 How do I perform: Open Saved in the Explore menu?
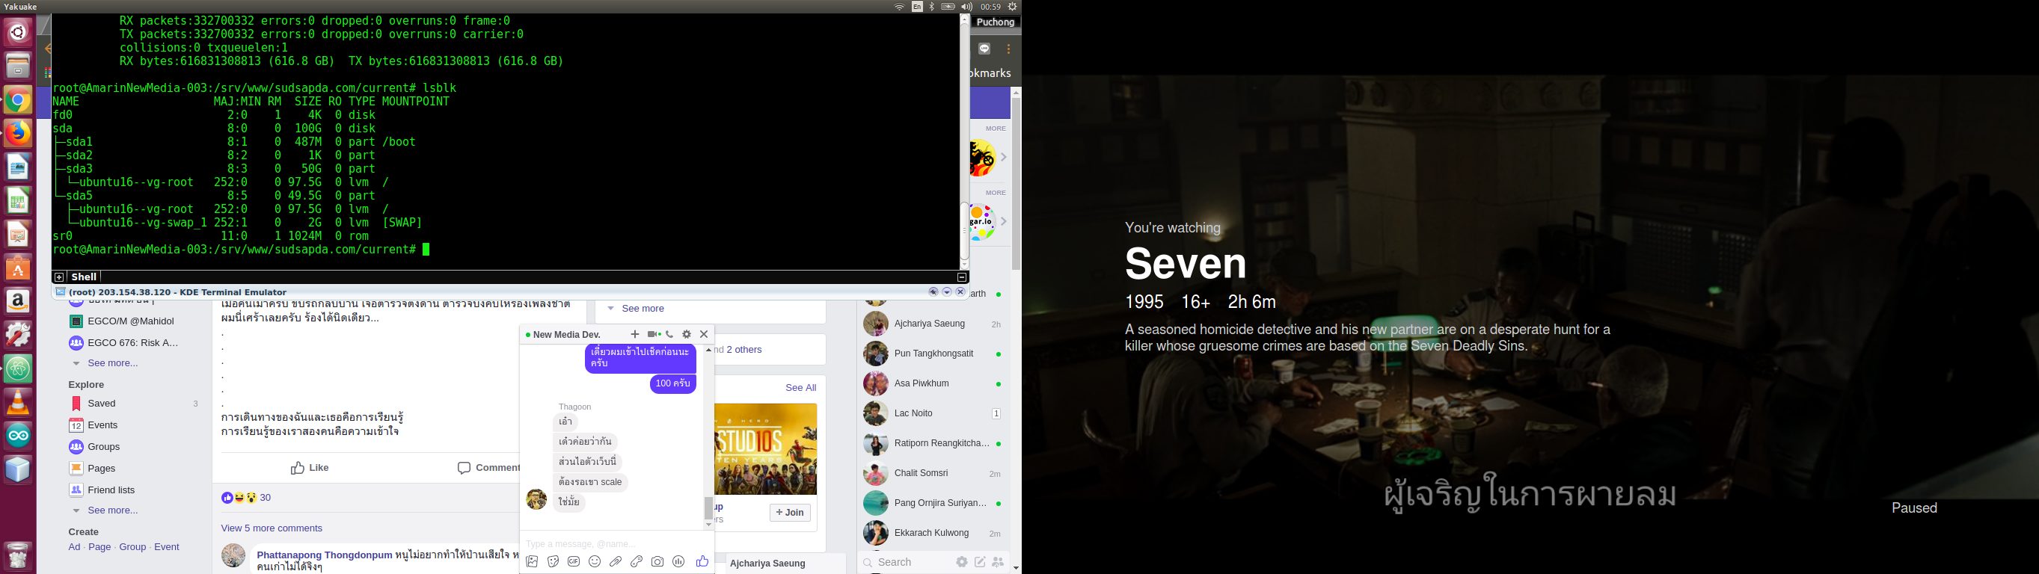(101, 404)
